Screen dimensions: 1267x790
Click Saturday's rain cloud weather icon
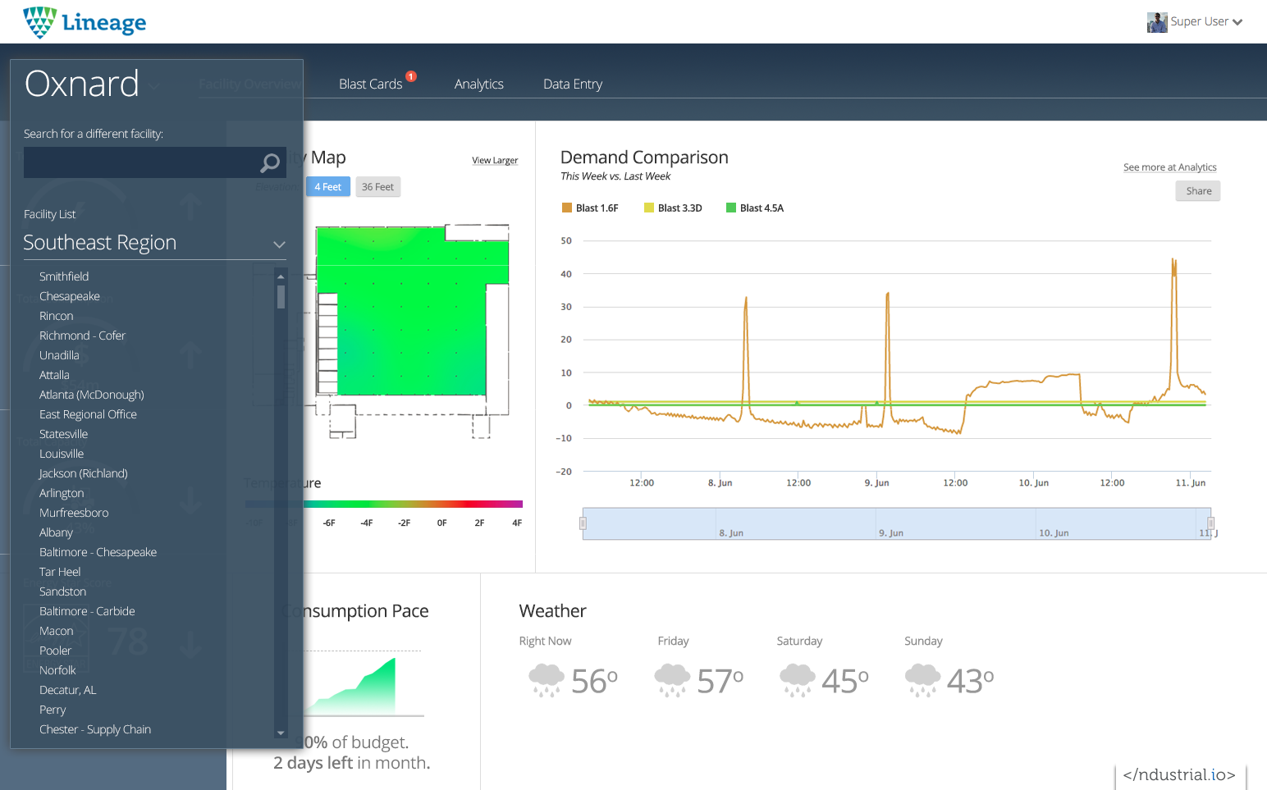(797, 680)
